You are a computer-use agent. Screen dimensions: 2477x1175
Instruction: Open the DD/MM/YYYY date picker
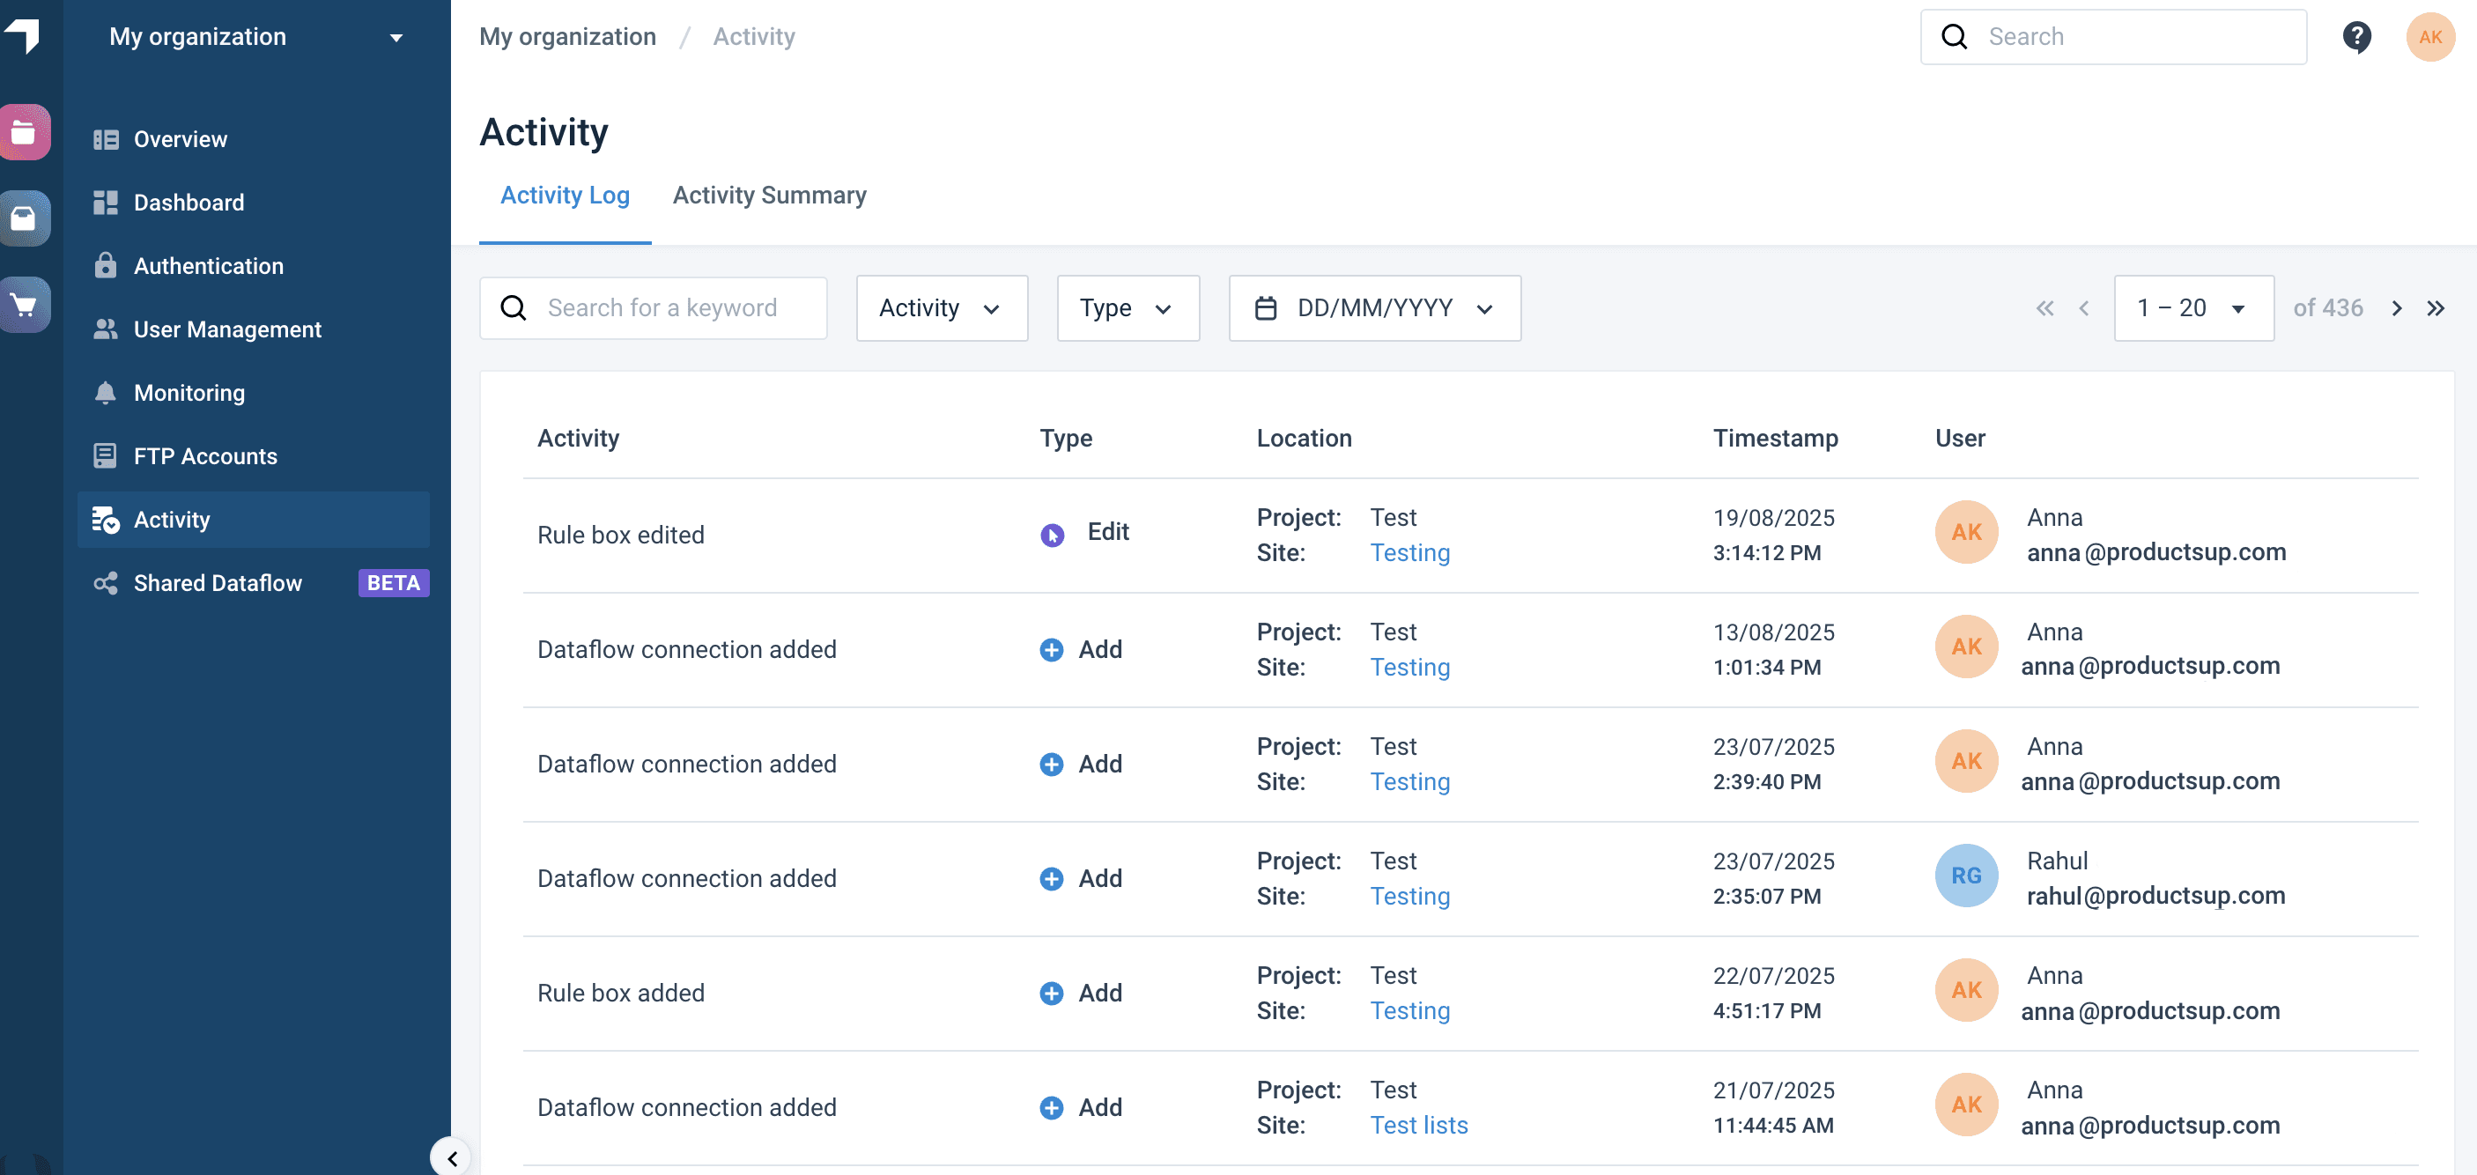1374,308
